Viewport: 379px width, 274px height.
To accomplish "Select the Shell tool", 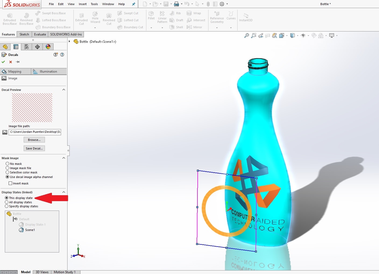I will click(x=176, y=27).
